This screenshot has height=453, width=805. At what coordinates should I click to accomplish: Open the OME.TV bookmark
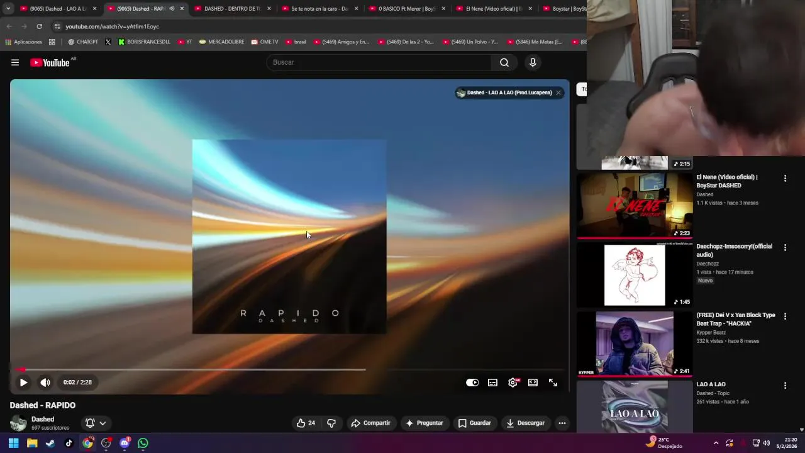pos(265,42)
